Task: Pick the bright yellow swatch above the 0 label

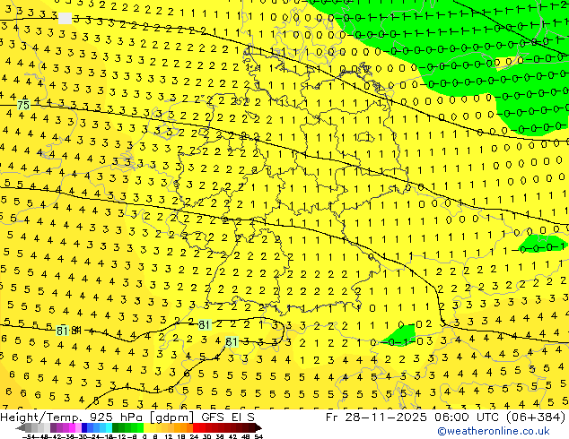Action: [x=147, y=428]
